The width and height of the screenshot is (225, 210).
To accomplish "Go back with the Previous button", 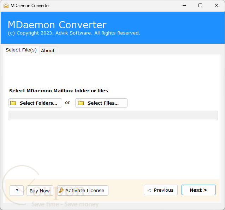I will (x=161, y=190).
